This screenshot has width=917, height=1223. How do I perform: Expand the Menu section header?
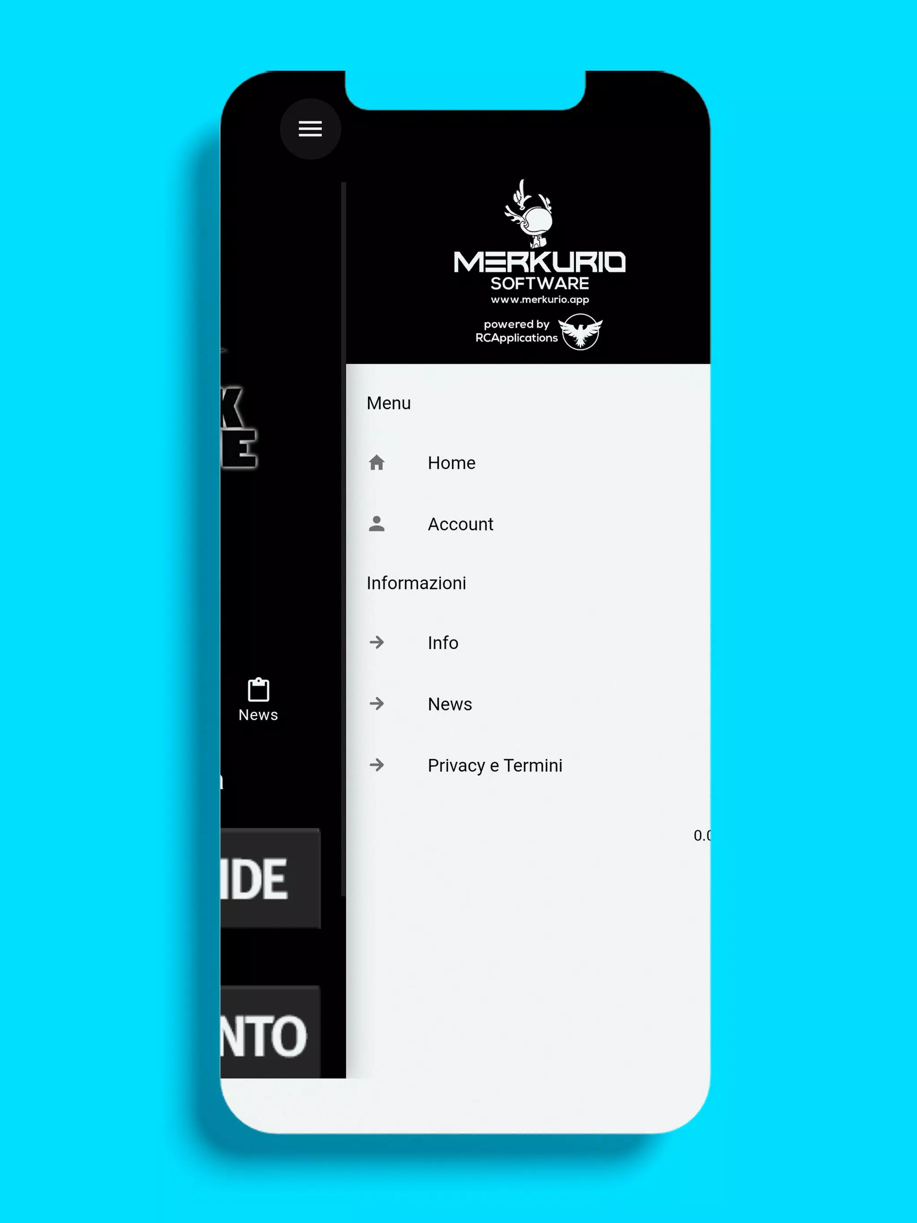tap(389, 402)
